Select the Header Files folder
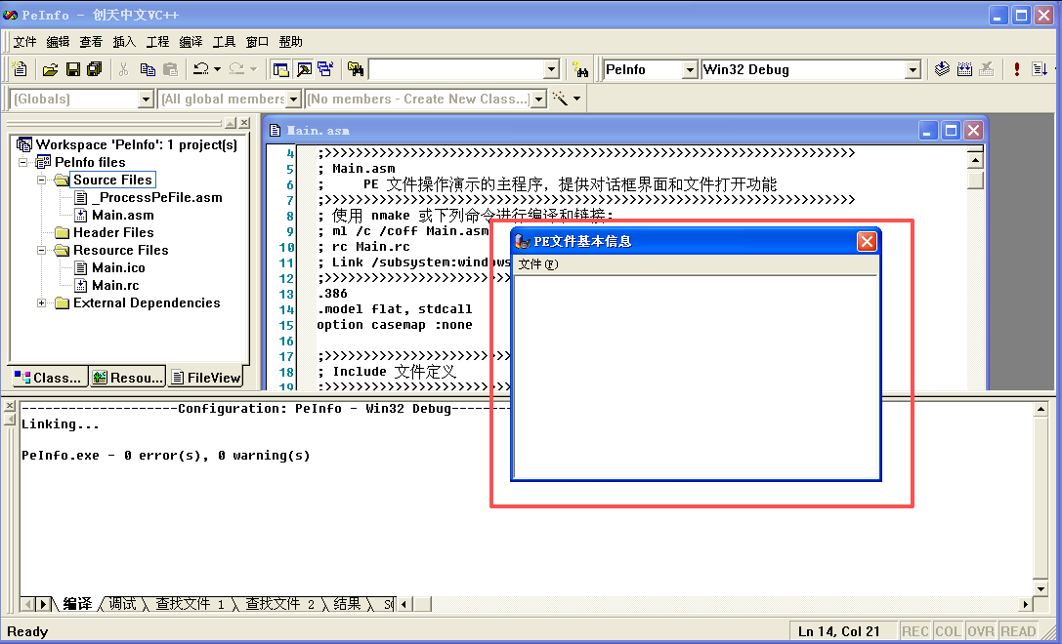The height and width of the screenshot is (644, 1062). point(113,232)
